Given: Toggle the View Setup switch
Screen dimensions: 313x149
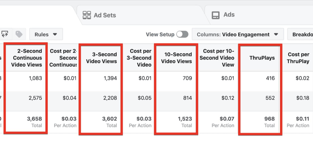Looking at the screenshot, I should (182, 34).
